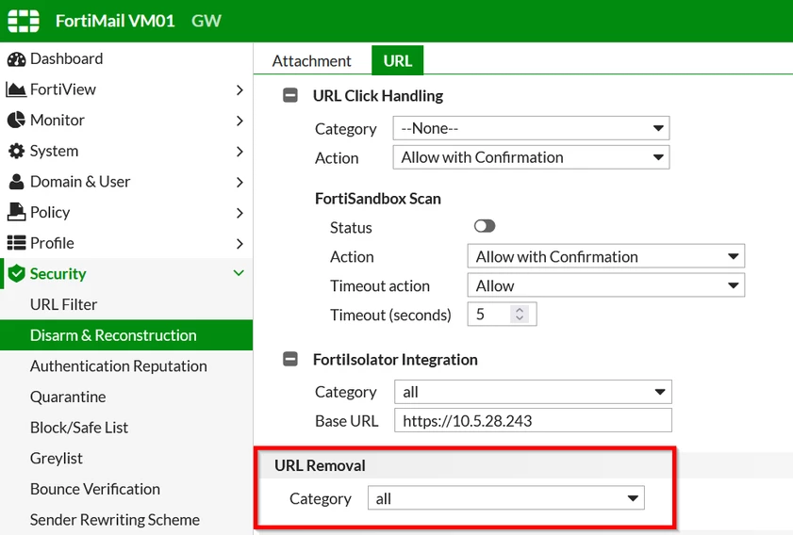
Task: Open URL Click Handling Action dropdown
Action: (531, 157)
